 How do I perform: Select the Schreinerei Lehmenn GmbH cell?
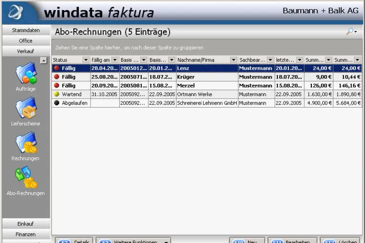click(207, 103)
